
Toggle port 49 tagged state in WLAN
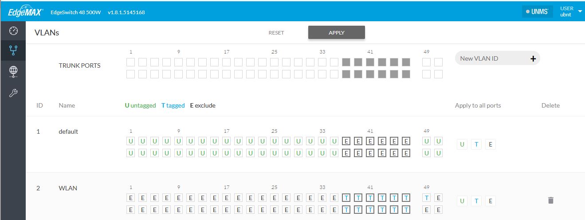(426, 198)
